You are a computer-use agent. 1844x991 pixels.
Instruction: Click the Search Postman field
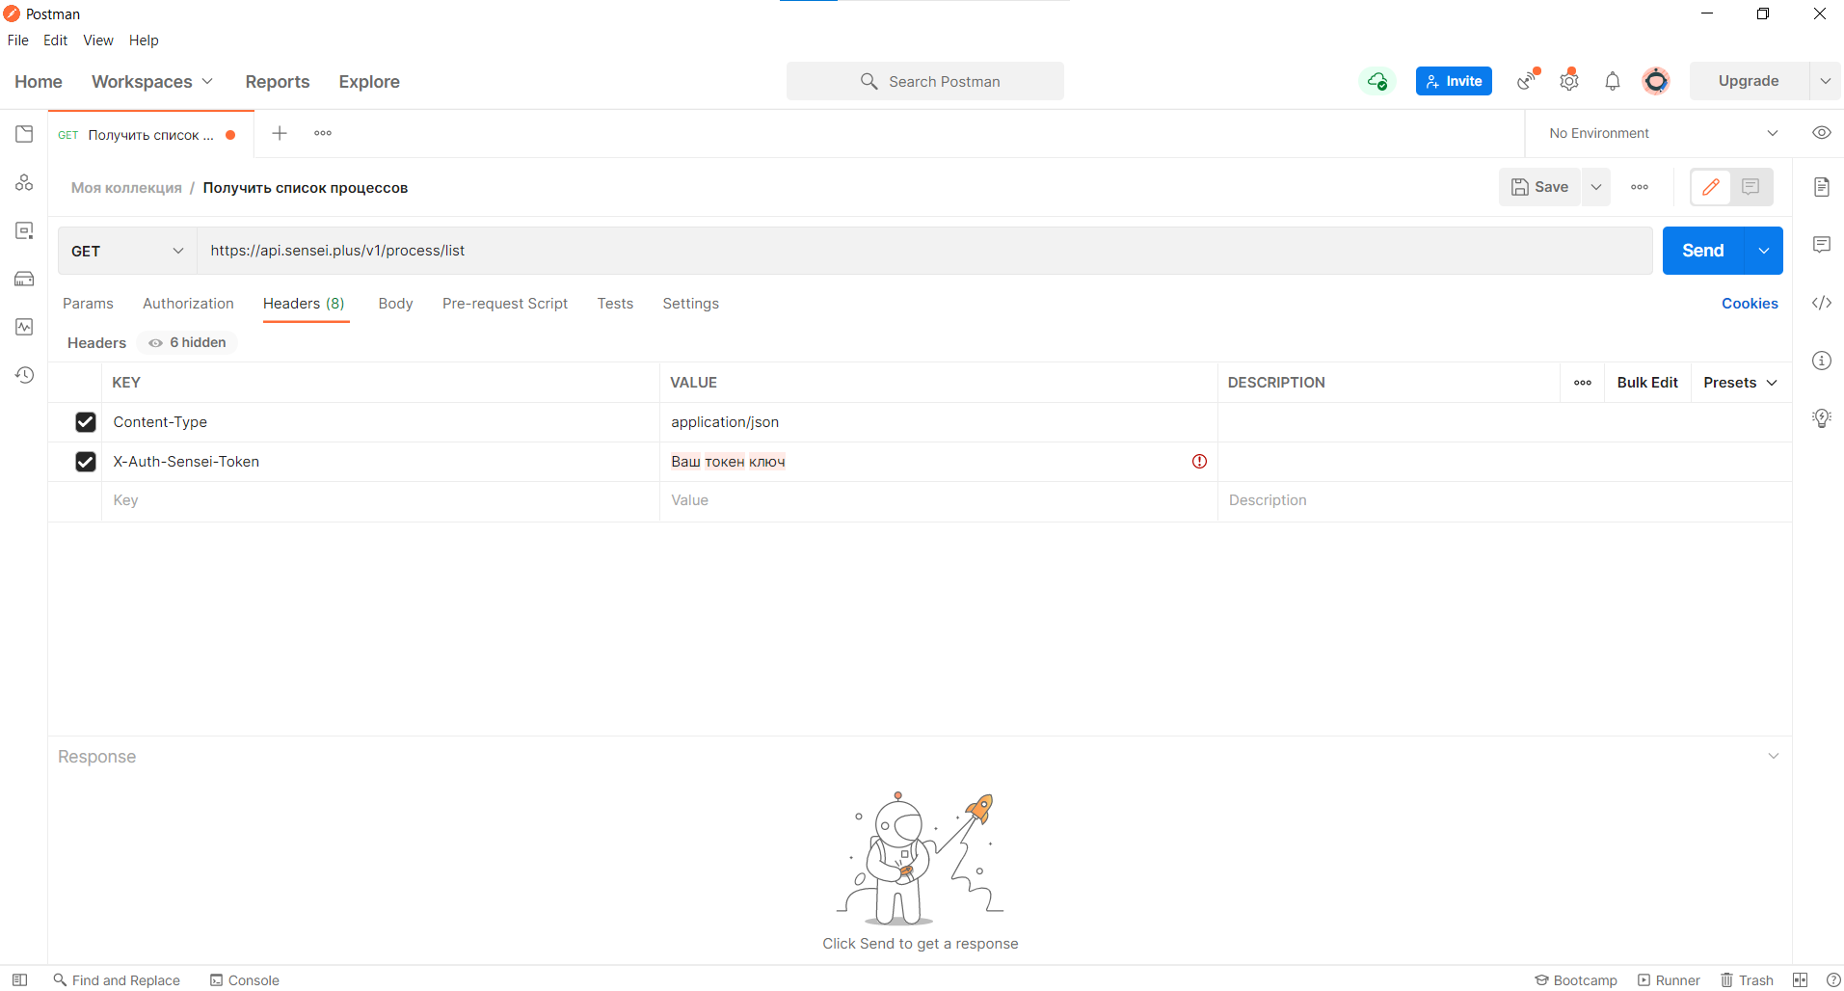[925, 81]
